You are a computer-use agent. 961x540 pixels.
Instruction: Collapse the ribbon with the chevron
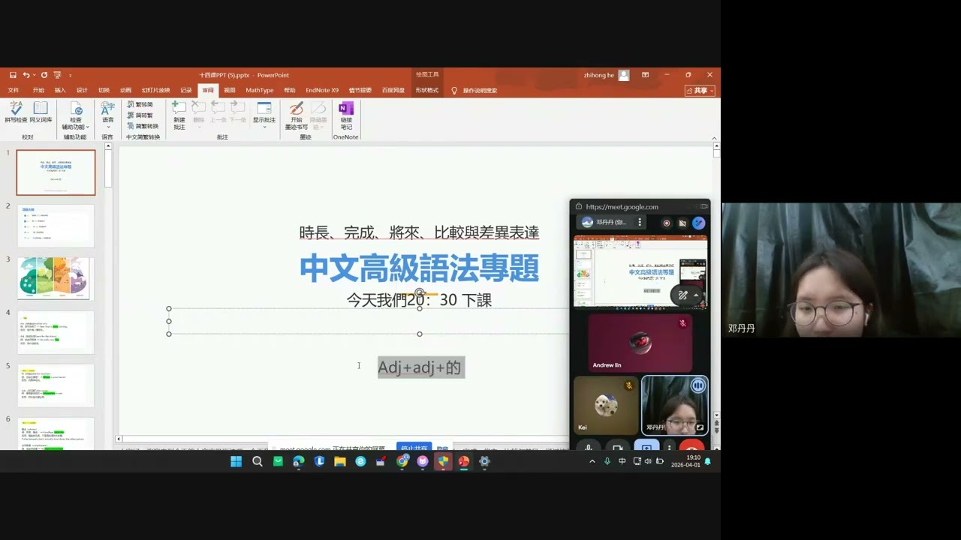(x=714, y=136)
